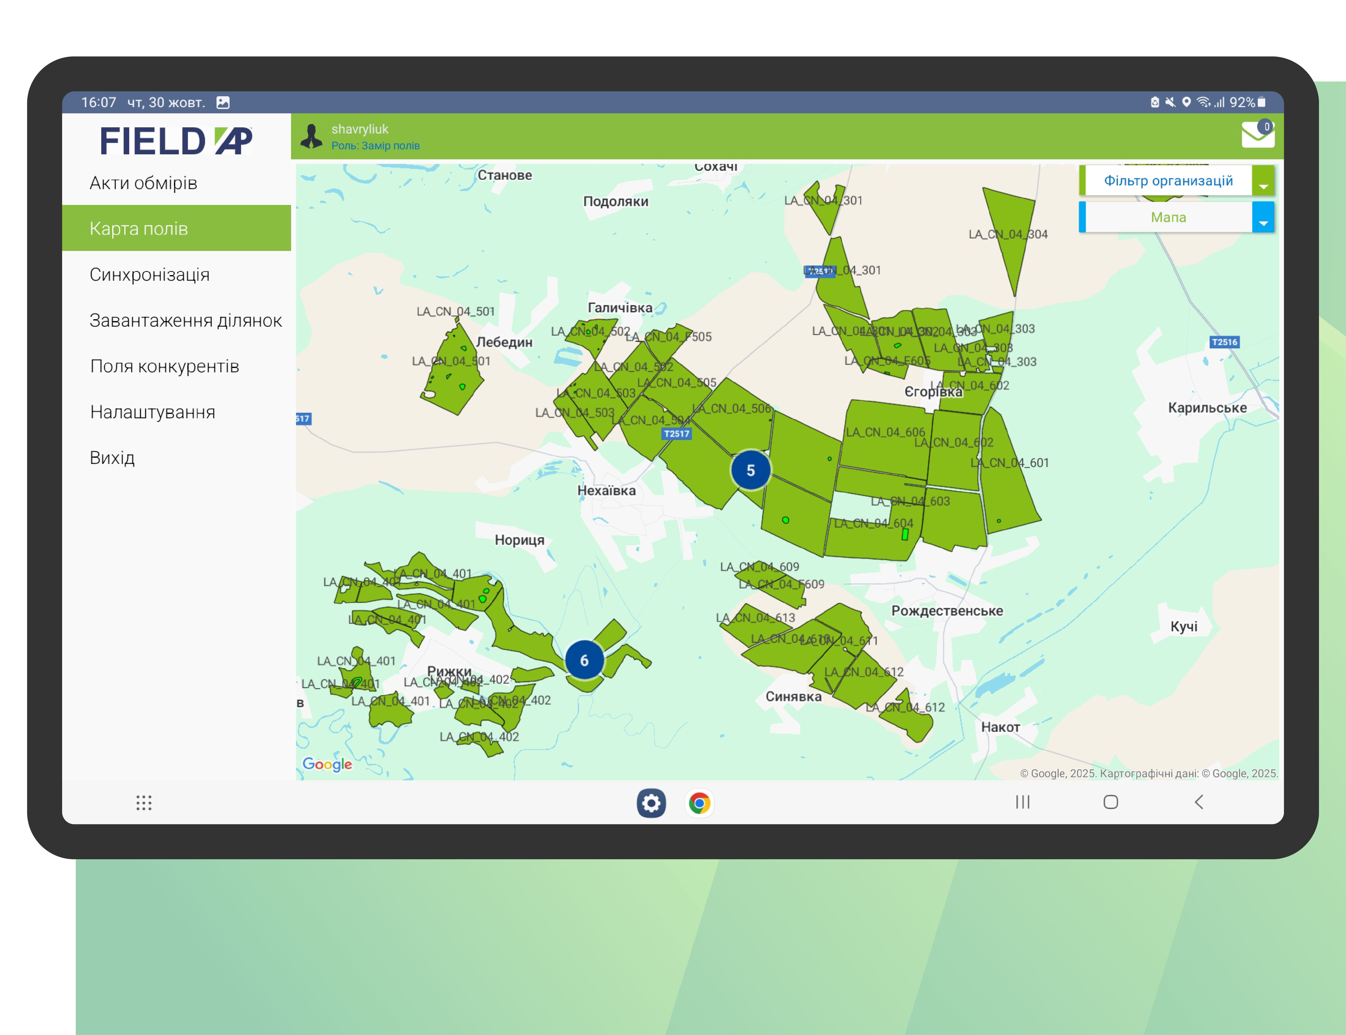The width and height of the screenshot is (1346, 1035).
Task: Open Поля конкурентів section
Action: click(165, 366)
